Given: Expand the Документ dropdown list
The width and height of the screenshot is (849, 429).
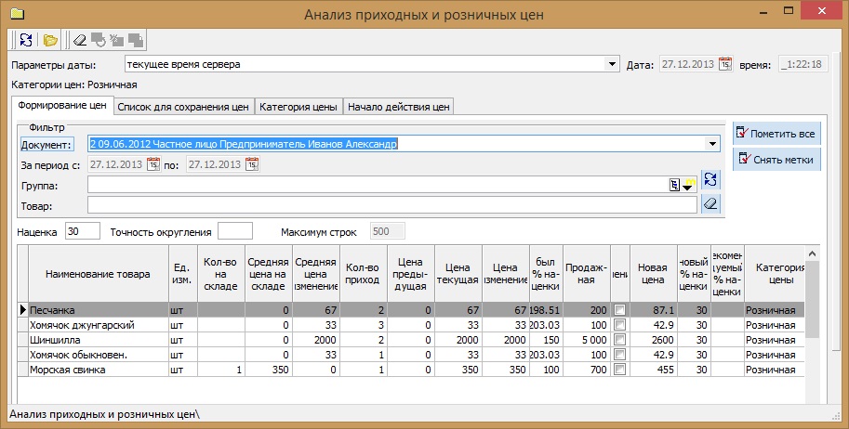Looking at the screenshot, I should click(x=712, y=144).
